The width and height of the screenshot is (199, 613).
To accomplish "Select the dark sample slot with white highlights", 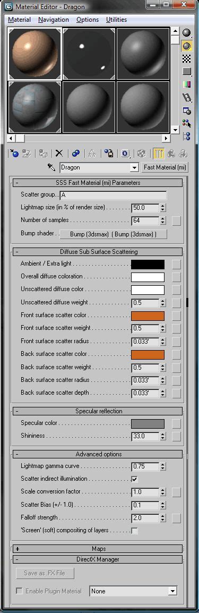I will point(89,54).
